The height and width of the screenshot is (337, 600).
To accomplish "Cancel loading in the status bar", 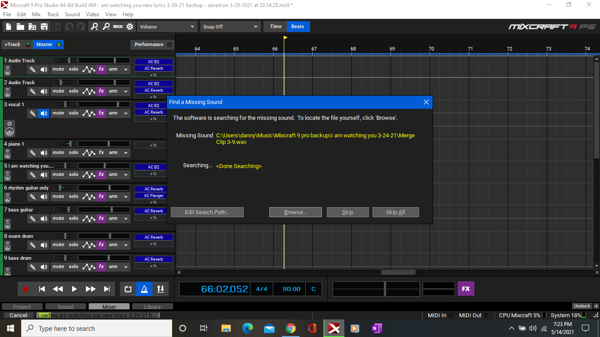I will [x=18, y=315].
